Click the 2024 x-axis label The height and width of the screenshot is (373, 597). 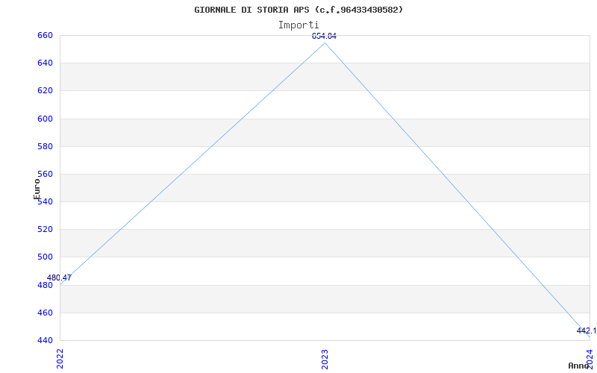[x=590, y=359]
